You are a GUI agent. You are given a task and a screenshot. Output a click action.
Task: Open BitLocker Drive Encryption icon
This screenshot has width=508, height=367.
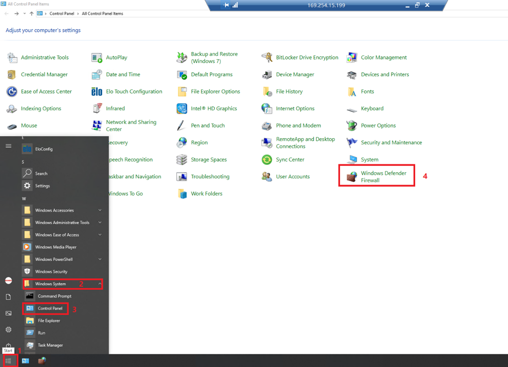click(267, 58)
